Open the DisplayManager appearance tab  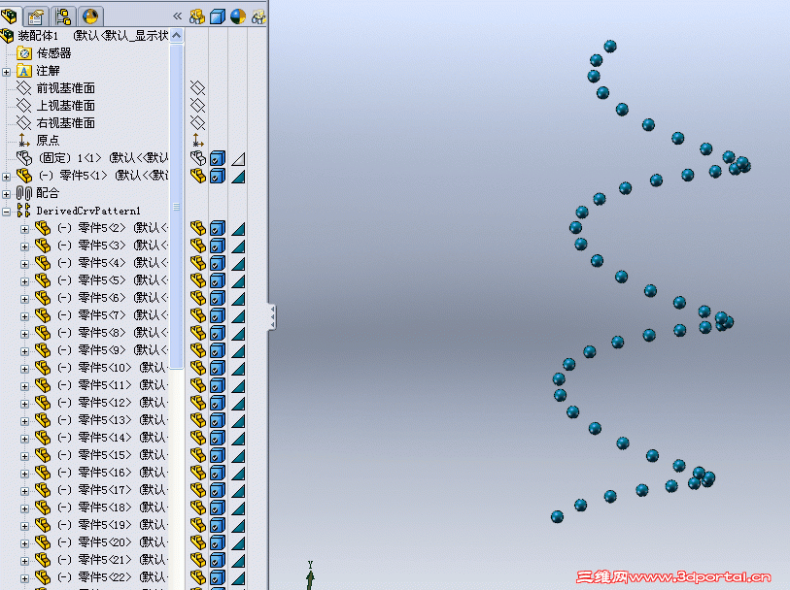[90, 16]
